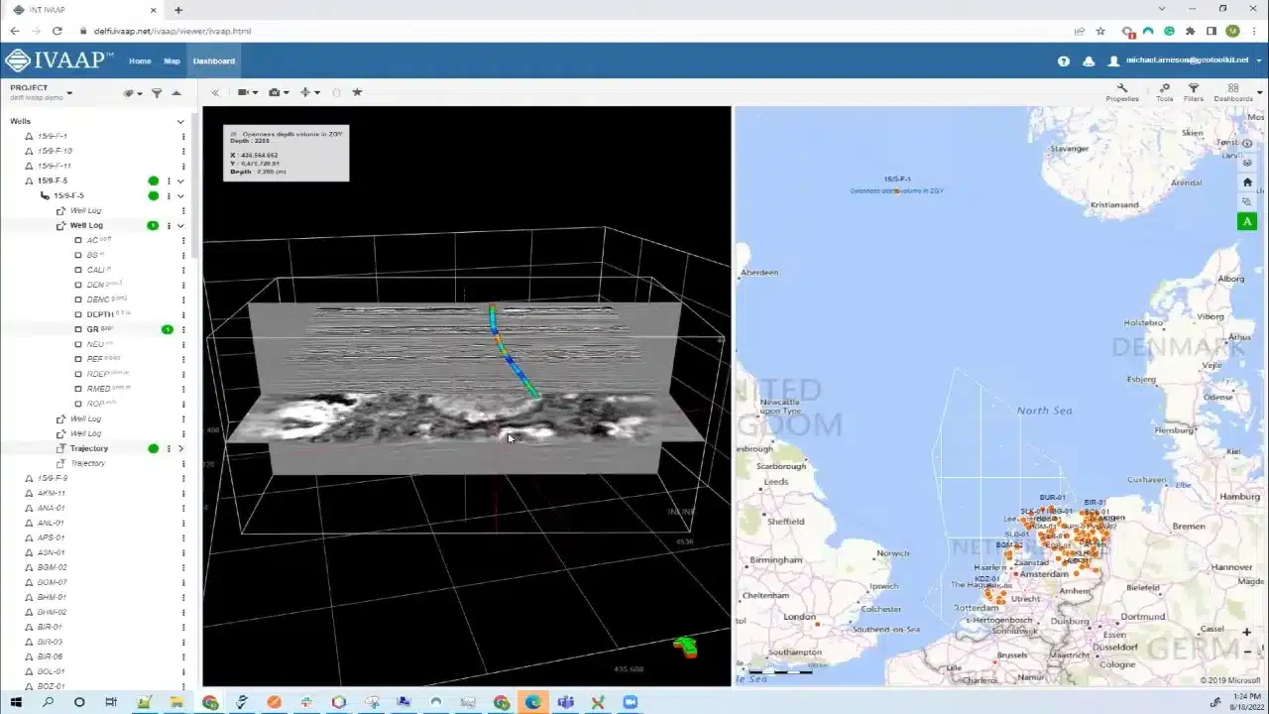Toggle the DEN curve checkbox

[79, 285]
